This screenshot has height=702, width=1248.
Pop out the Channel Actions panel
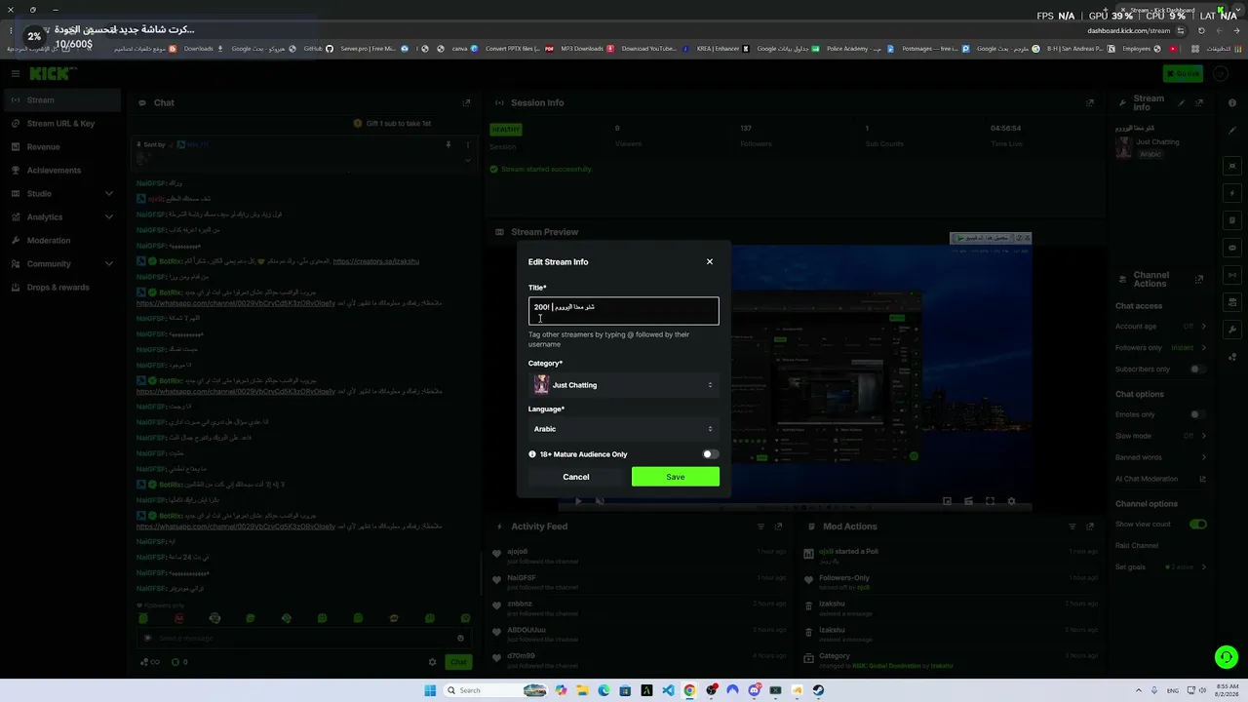click(1199, 280)
